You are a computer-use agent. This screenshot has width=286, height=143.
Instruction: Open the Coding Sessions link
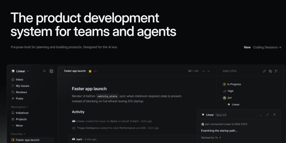[x=267, y=47]
